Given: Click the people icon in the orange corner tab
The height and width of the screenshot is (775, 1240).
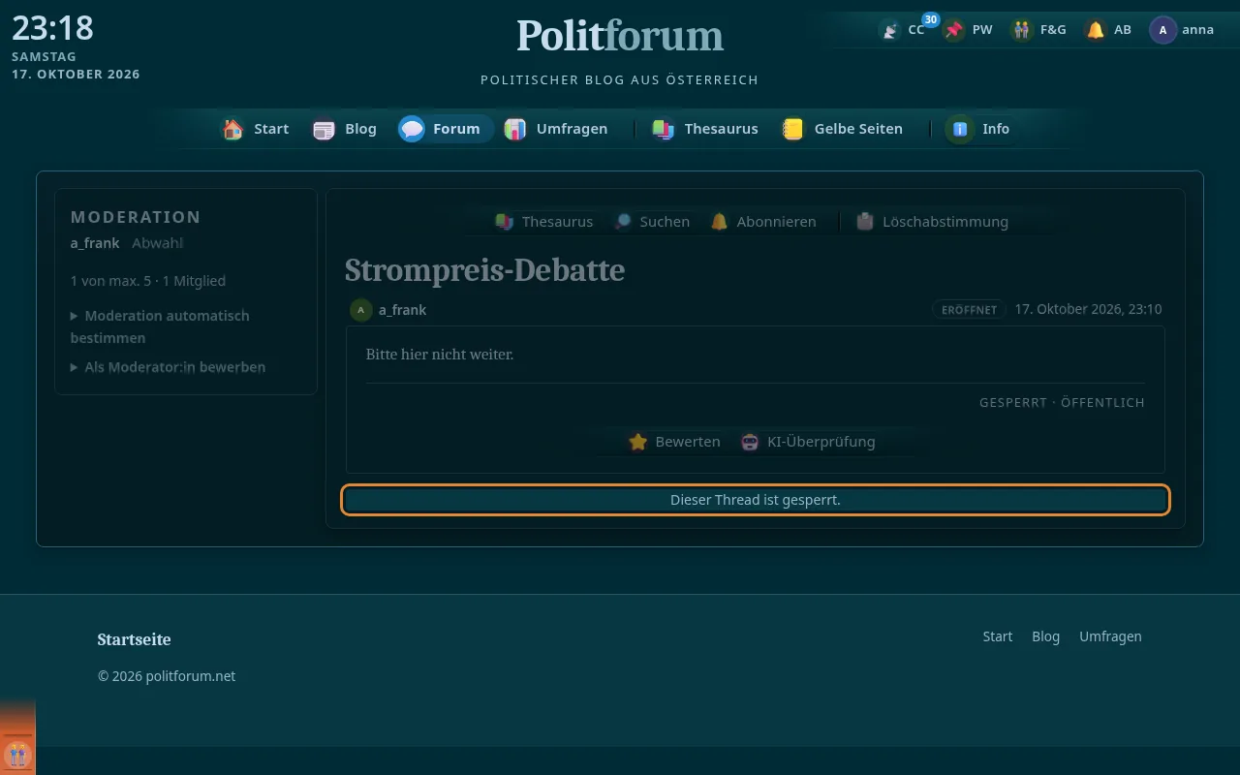Looking at the screenshot, I should tap(17, 755).
